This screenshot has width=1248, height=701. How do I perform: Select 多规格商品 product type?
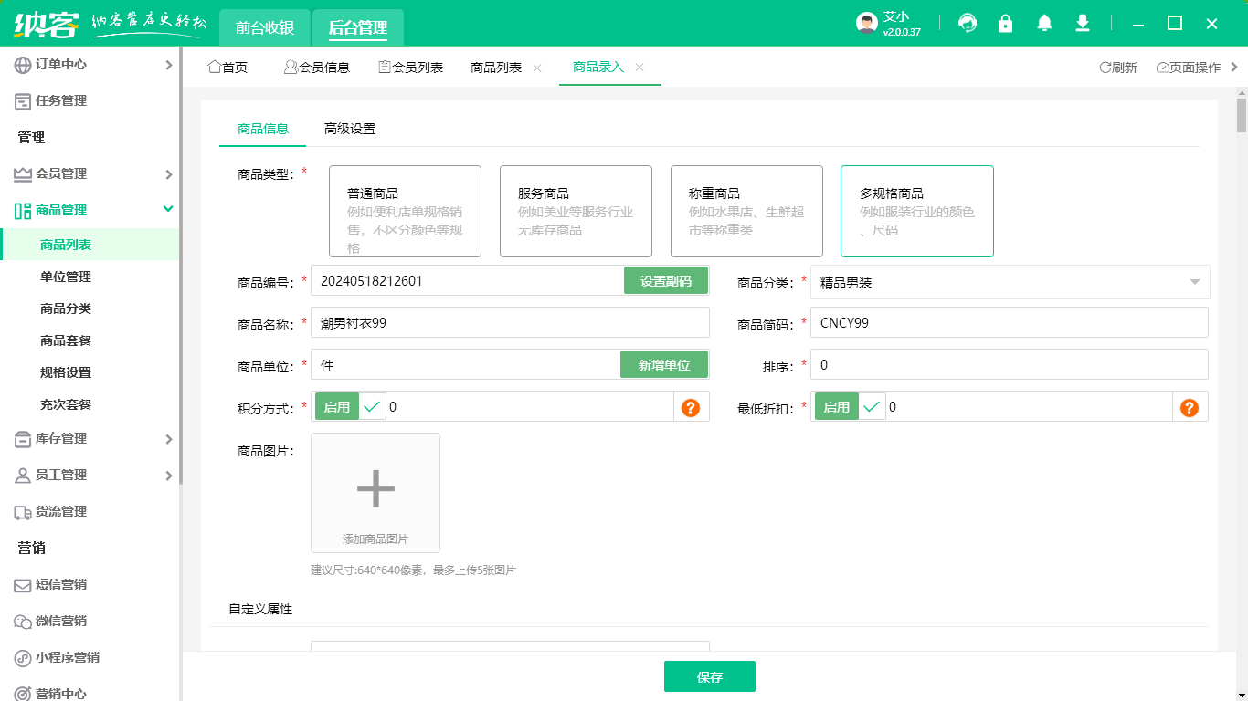pyautogui.click(x=917, y=211)
